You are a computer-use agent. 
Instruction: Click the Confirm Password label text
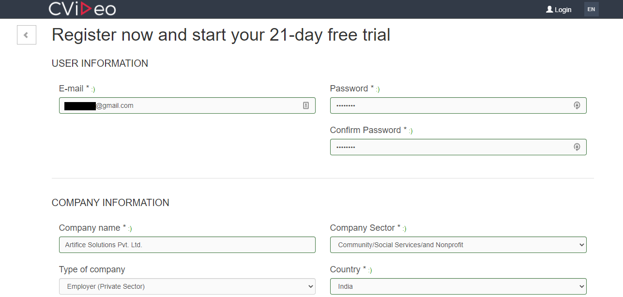point(365,130)
